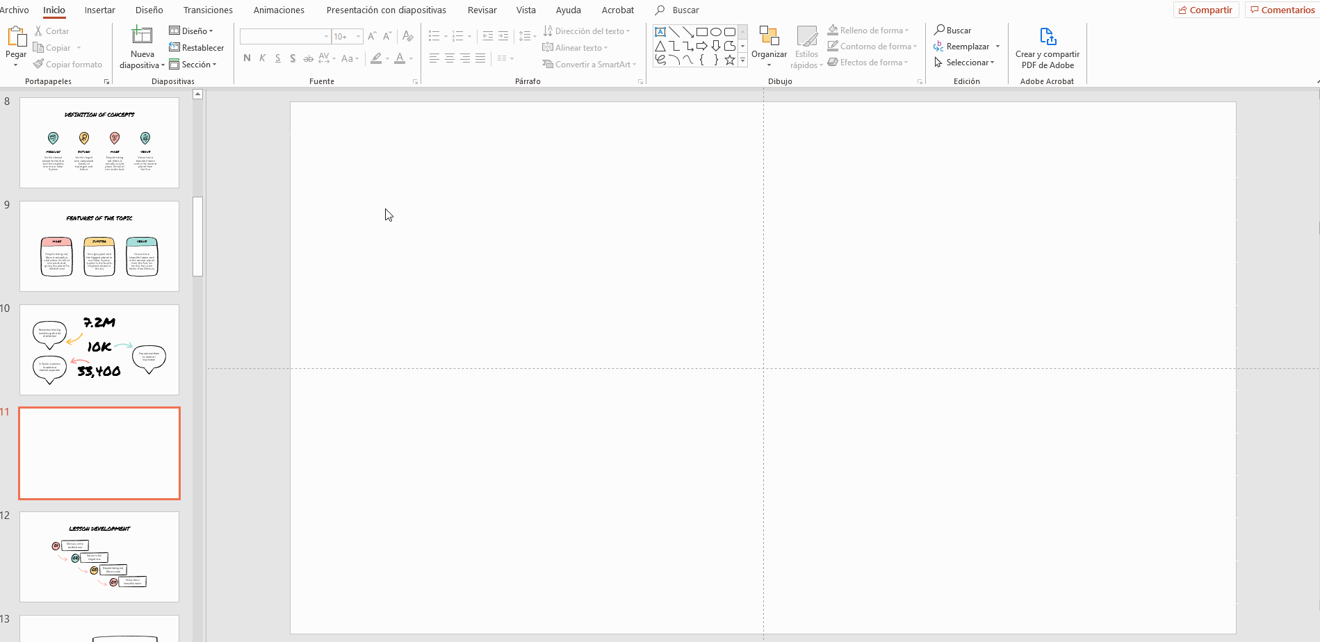1320x642 pixels.
Task: Click Buscar in the Edición group
Action: [953, 31]
